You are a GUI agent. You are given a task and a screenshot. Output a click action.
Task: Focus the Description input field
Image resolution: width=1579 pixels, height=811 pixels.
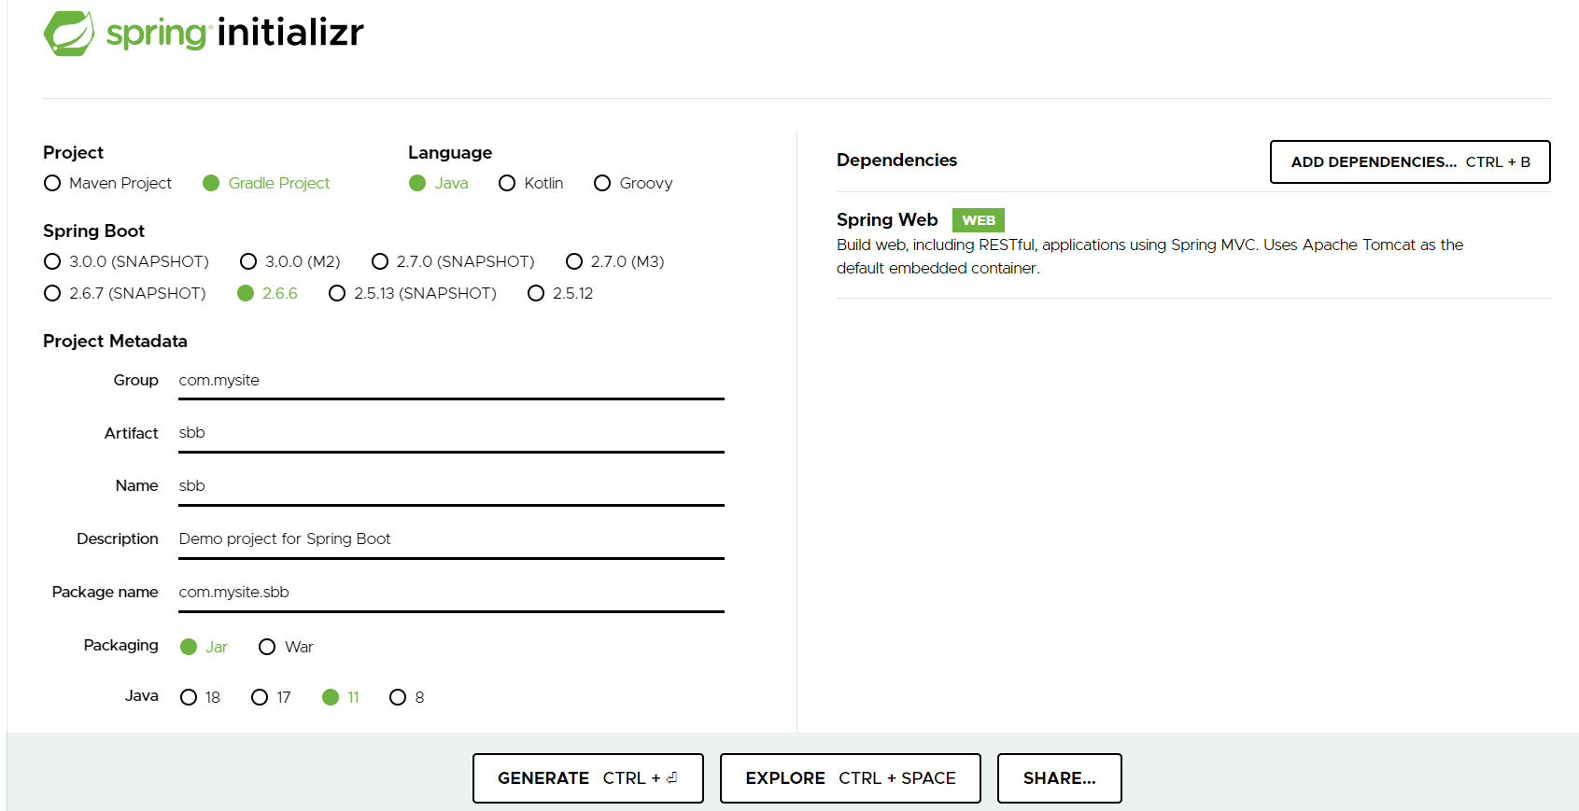click(x=451, y=539)
